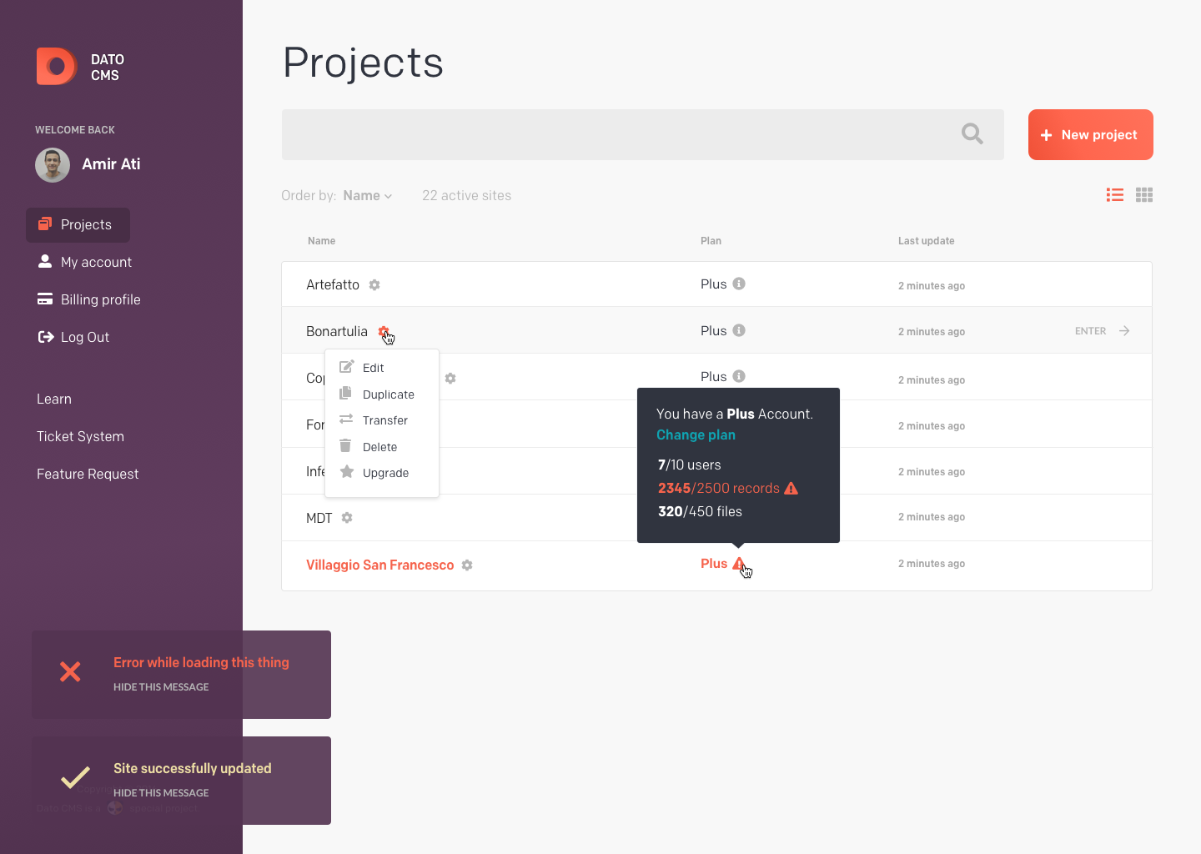Viewport: 1201px width, 854px height.
Task: Open My account in the sidebar
Action: (85, 262)
